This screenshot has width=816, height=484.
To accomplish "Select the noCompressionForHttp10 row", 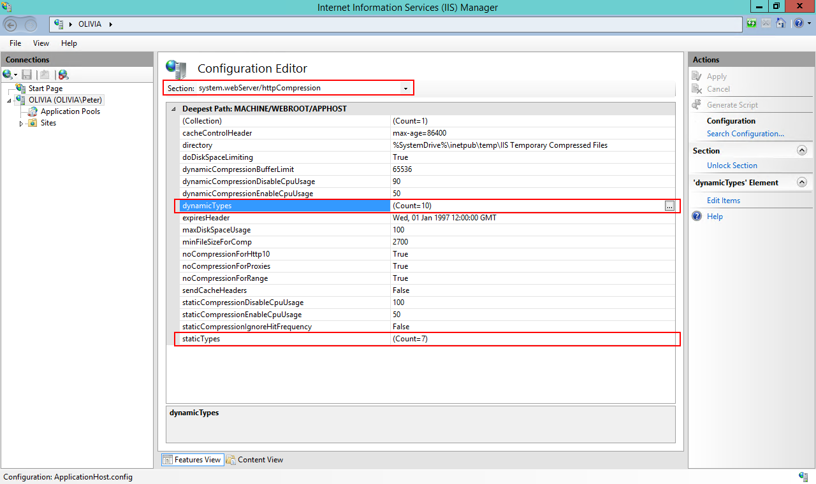I will pos(427,254).
